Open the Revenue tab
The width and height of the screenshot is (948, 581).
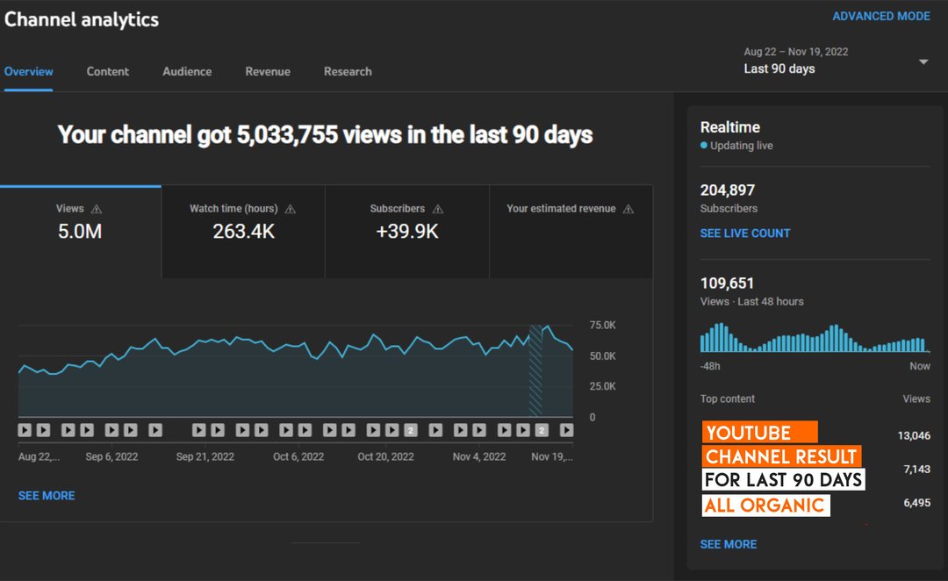point(268,71)
